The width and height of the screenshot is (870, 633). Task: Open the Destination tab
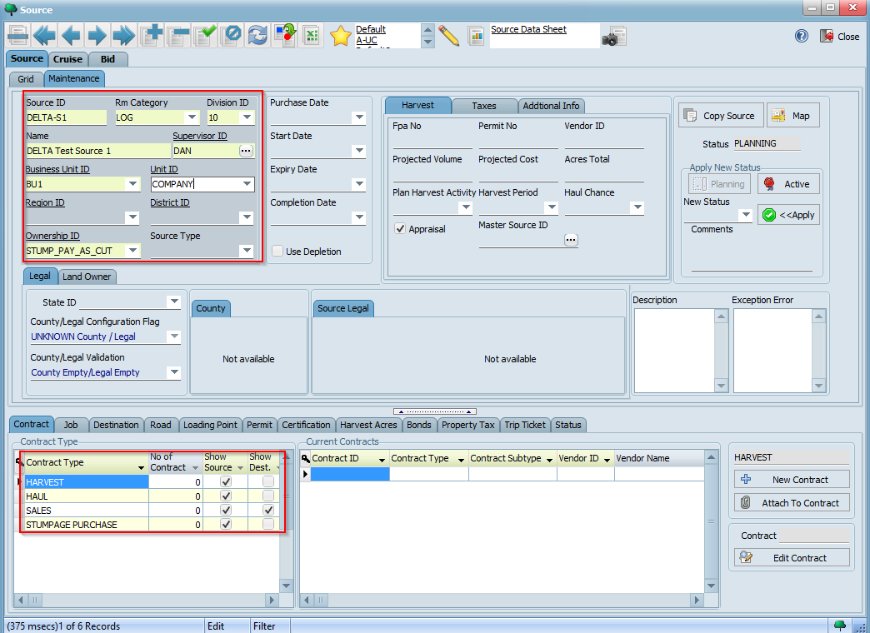point(115,425)
